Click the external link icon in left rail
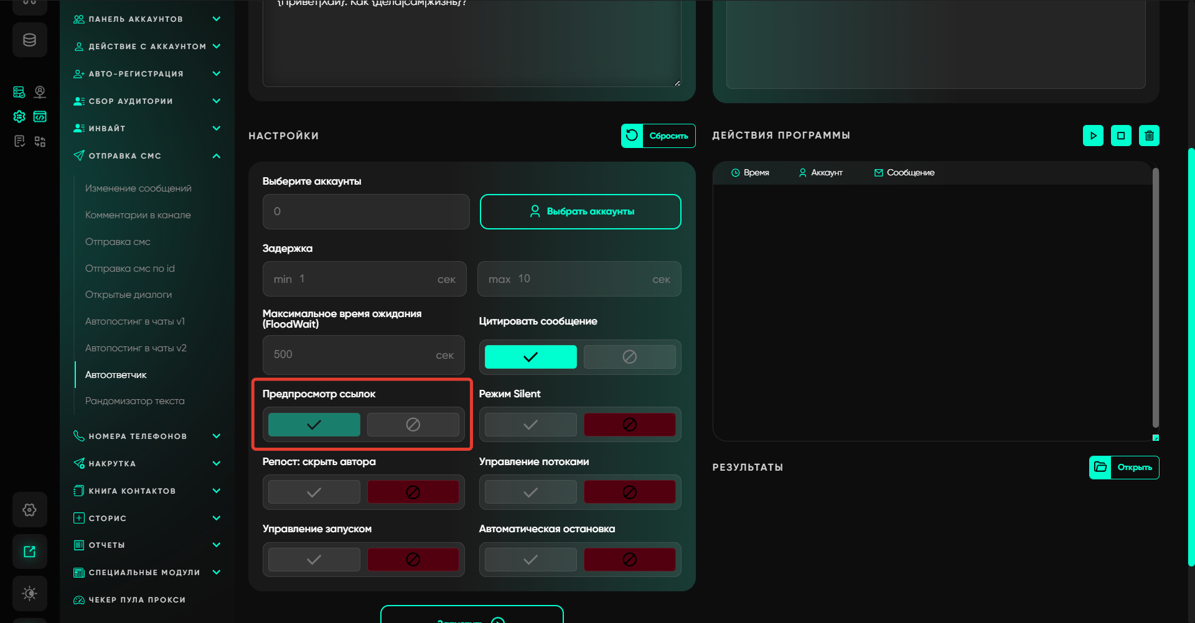Image resolution: width=1195 pixels, height=623 pixels. (29, 551)
